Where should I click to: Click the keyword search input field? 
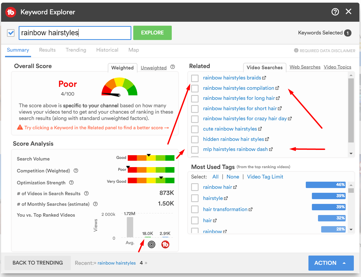click(x=75, y=33)
